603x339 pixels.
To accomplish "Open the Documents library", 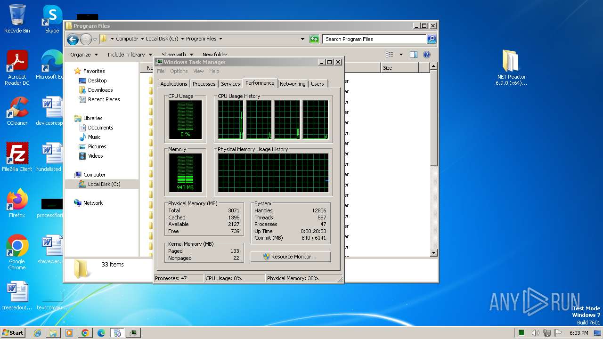I will point(100,128).
